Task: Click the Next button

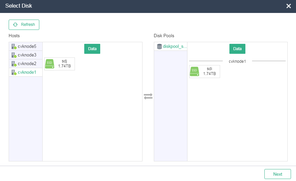Action: [277, 174]
